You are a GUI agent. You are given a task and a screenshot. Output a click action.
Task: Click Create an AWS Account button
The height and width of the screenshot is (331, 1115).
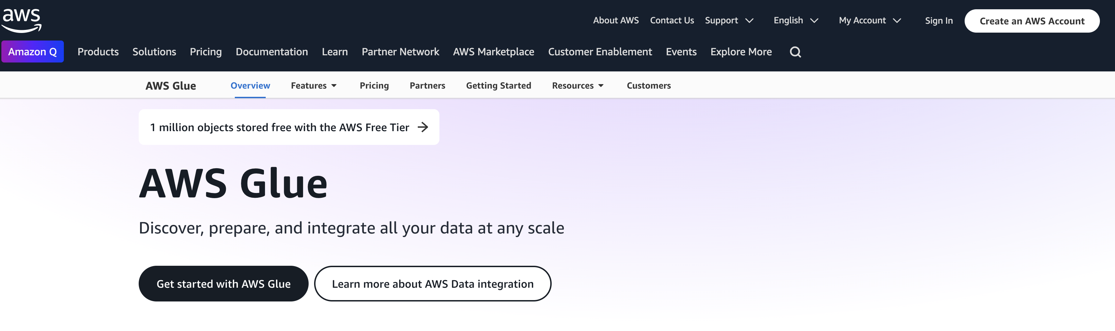point(1032,21)
